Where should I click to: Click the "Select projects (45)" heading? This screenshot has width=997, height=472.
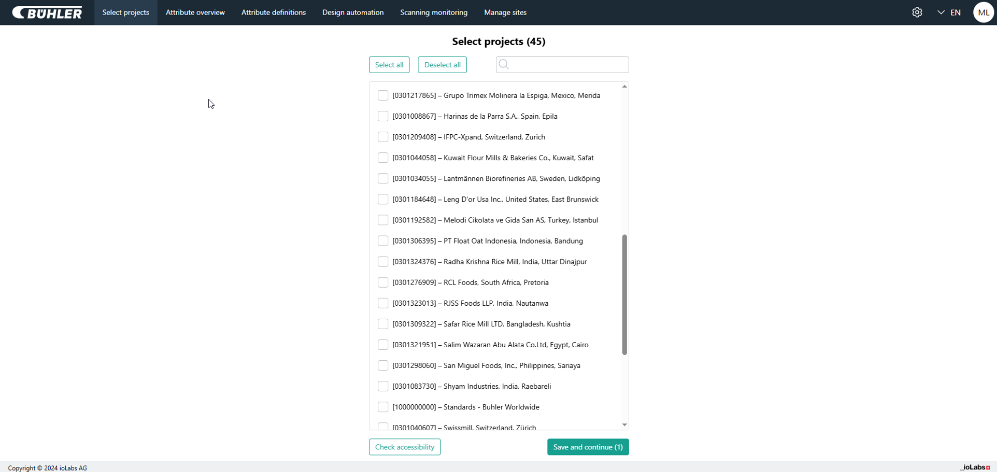pyautogui.click(x=498, y=41)
